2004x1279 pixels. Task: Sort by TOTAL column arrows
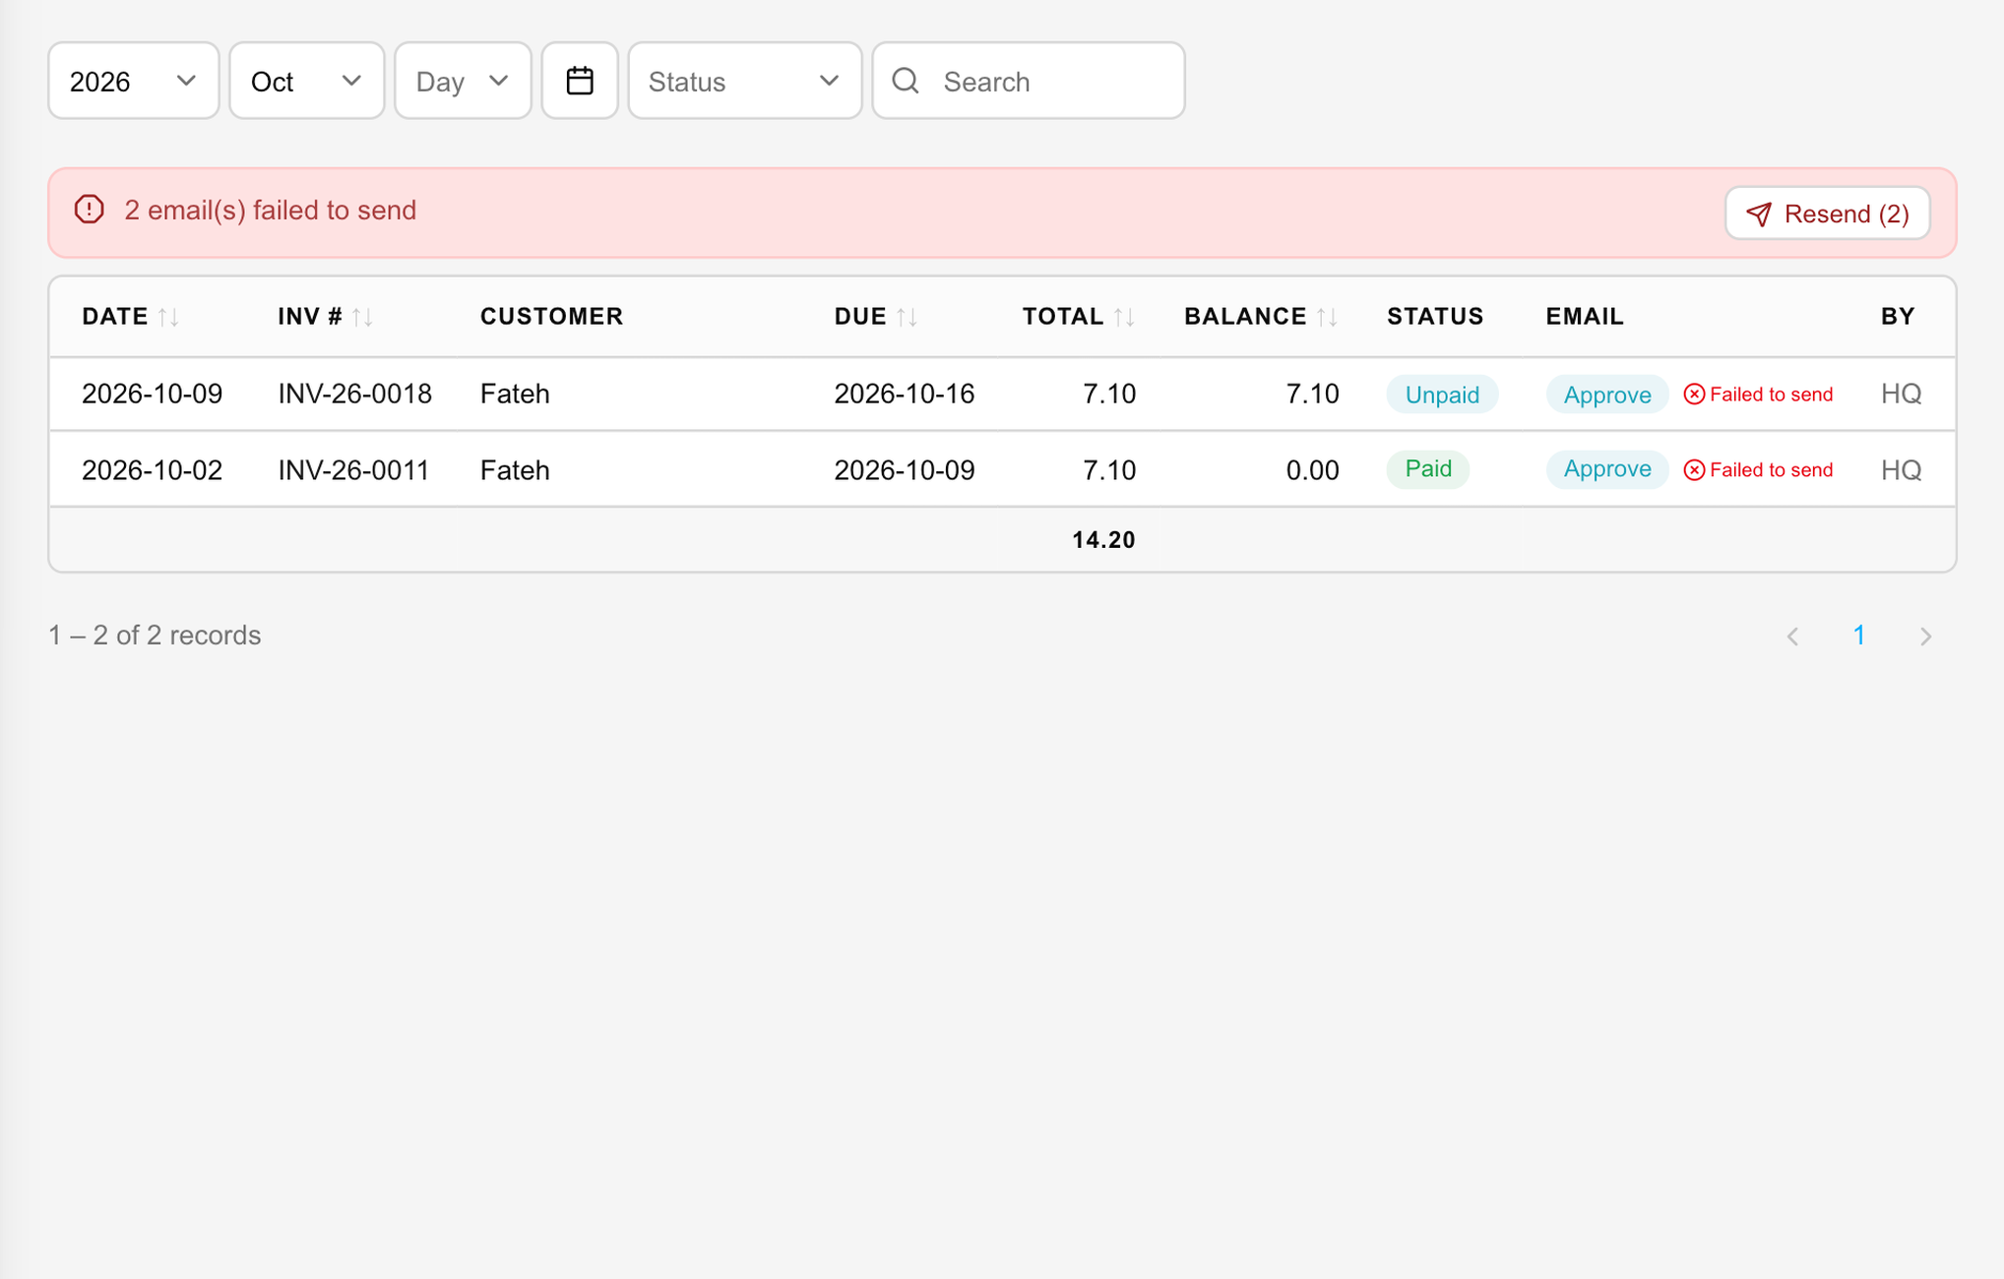click(1124, 317)
